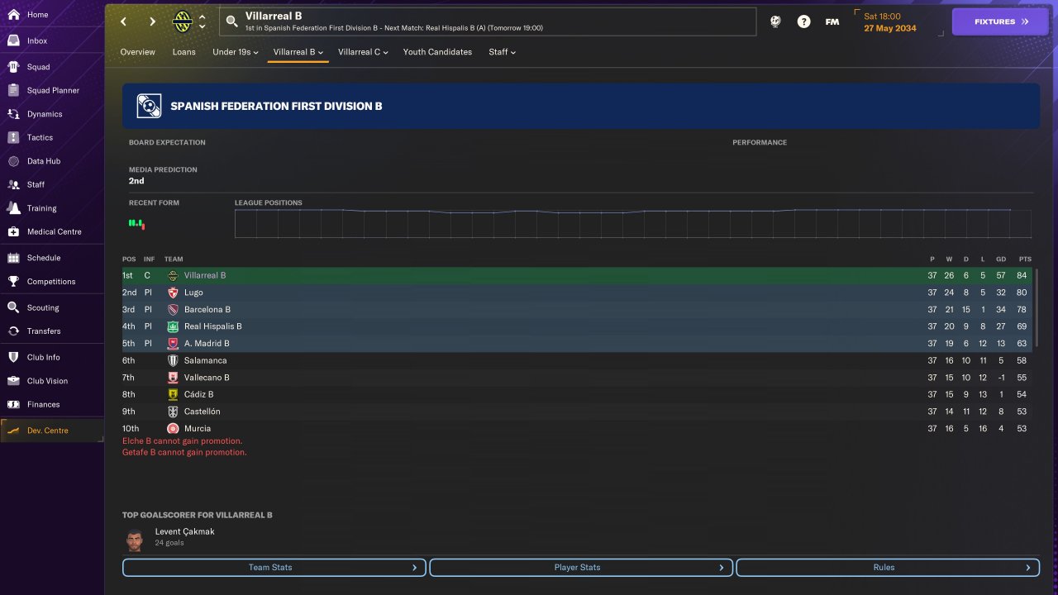Click the FM logo icon
This screenshot has height=595, width=1058.
(832, 21)
